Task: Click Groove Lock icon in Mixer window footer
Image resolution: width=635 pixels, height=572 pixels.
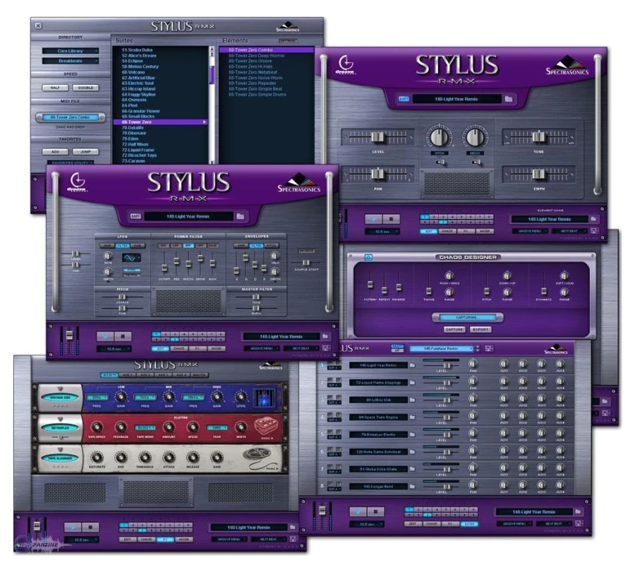Action: coord(579,524)
